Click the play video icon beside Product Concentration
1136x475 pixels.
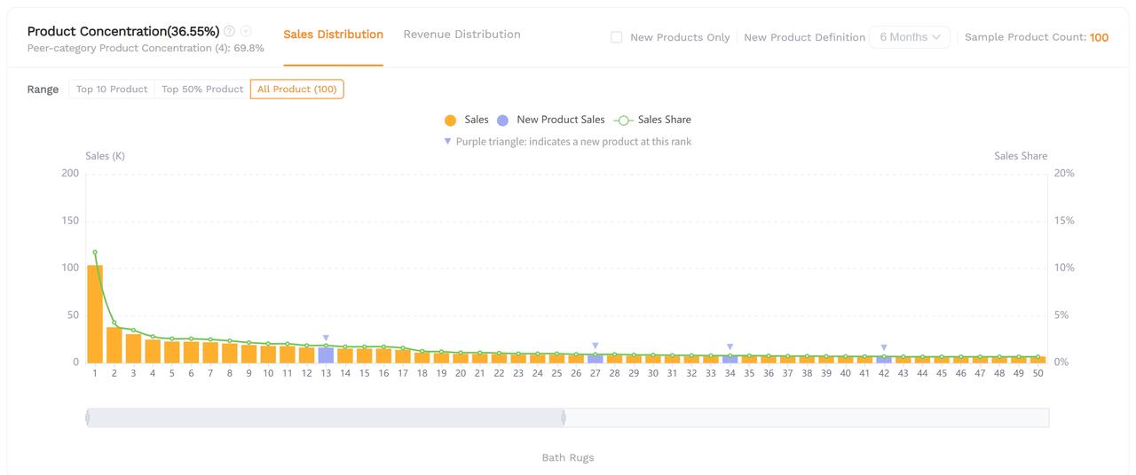246,31
